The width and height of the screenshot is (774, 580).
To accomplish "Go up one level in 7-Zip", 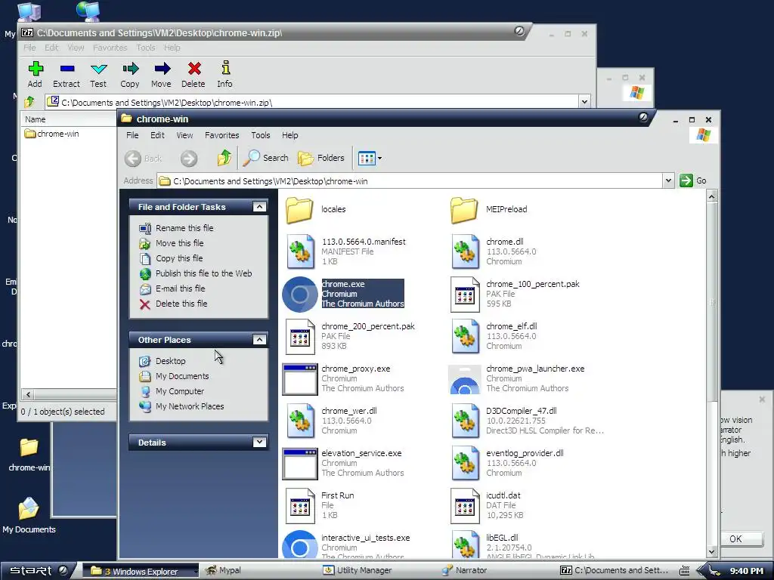I will click(29, 102).
